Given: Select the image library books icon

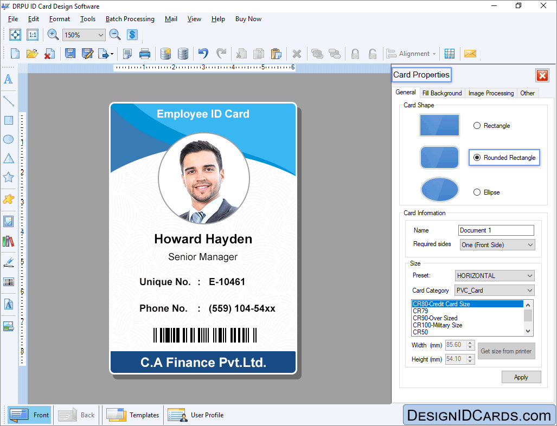Looking at the screenshot, I should pos(8,241).
